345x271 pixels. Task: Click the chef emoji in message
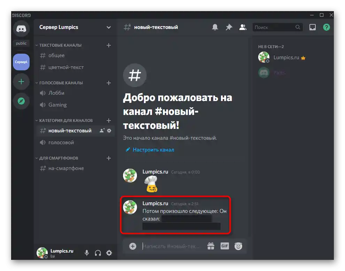[x=151, y=184]
